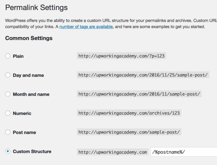Click the Post name label
This screenshot has height=165, width=217.
(x=24, y=132)
